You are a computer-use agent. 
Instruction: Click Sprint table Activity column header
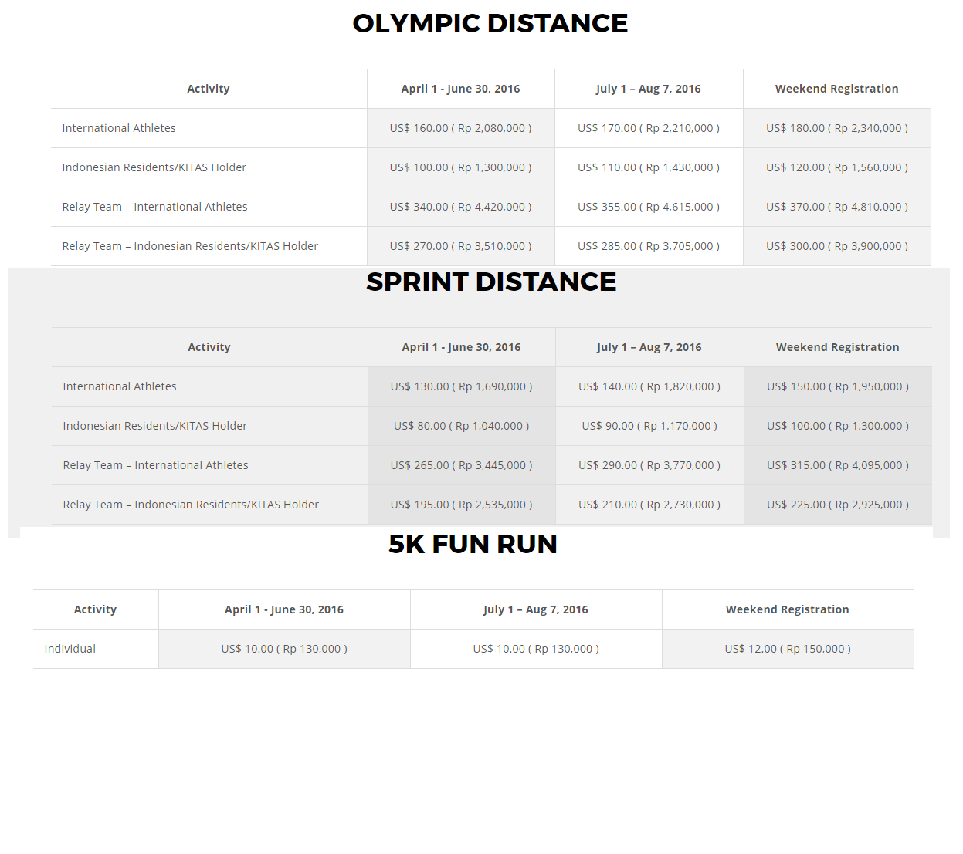(209, 347)
